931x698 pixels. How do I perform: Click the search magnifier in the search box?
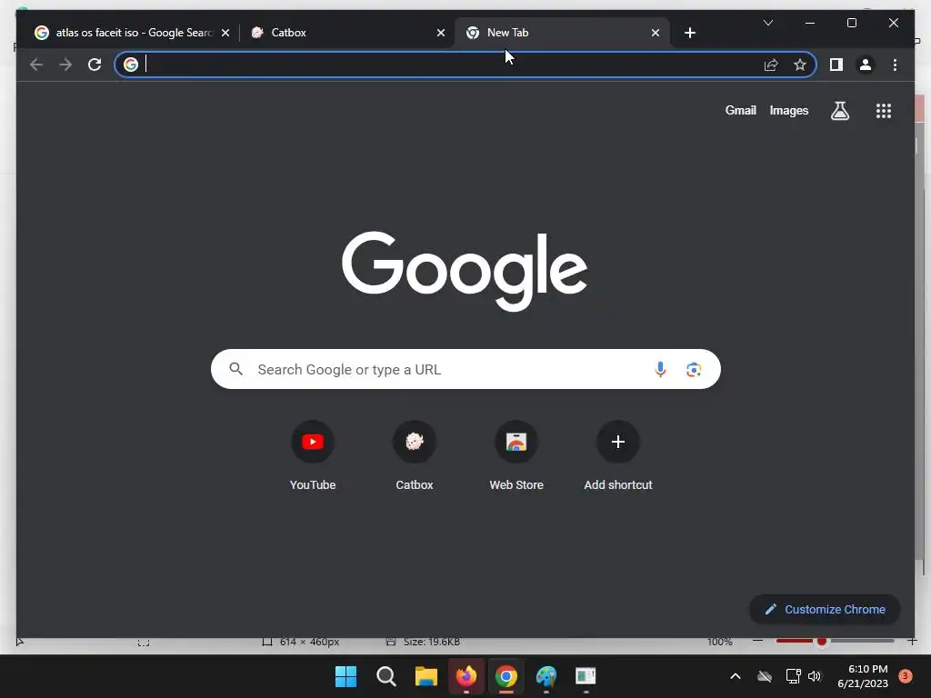pos(235,369)
